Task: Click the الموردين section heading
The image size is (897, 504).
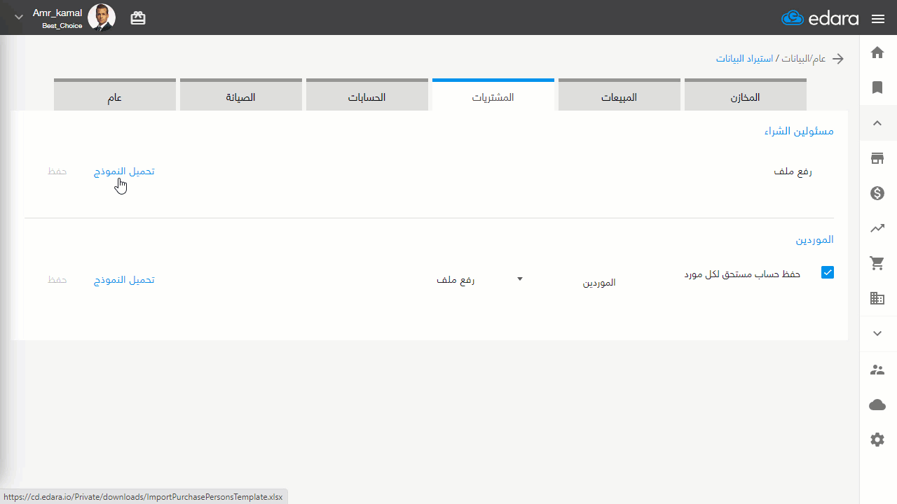Action: point(814,239)
